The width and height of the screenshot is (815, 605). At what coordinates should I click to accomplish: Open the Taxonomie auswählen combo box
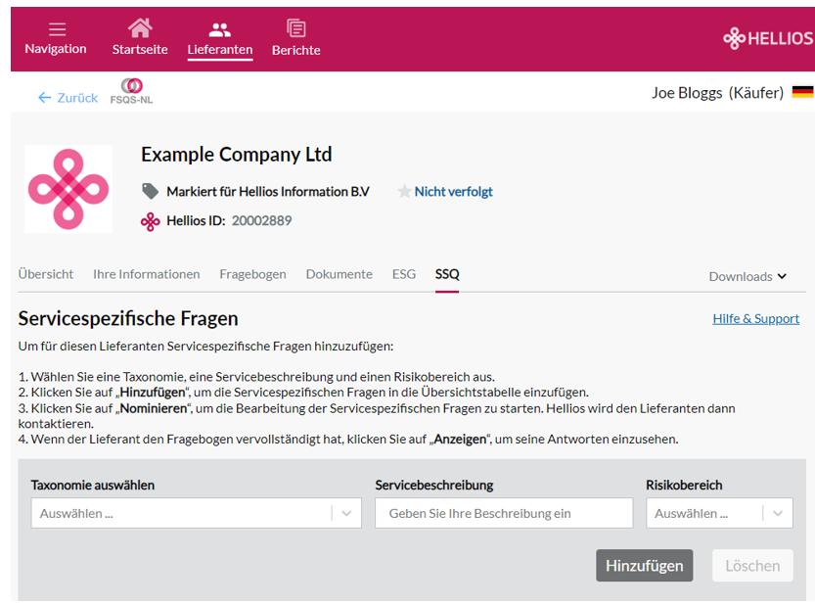click(x=196, y=513)
